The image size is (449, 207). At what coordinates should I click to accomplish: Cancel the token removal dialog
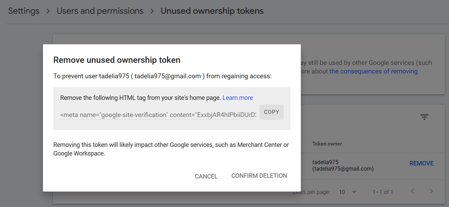pos(206,176)
